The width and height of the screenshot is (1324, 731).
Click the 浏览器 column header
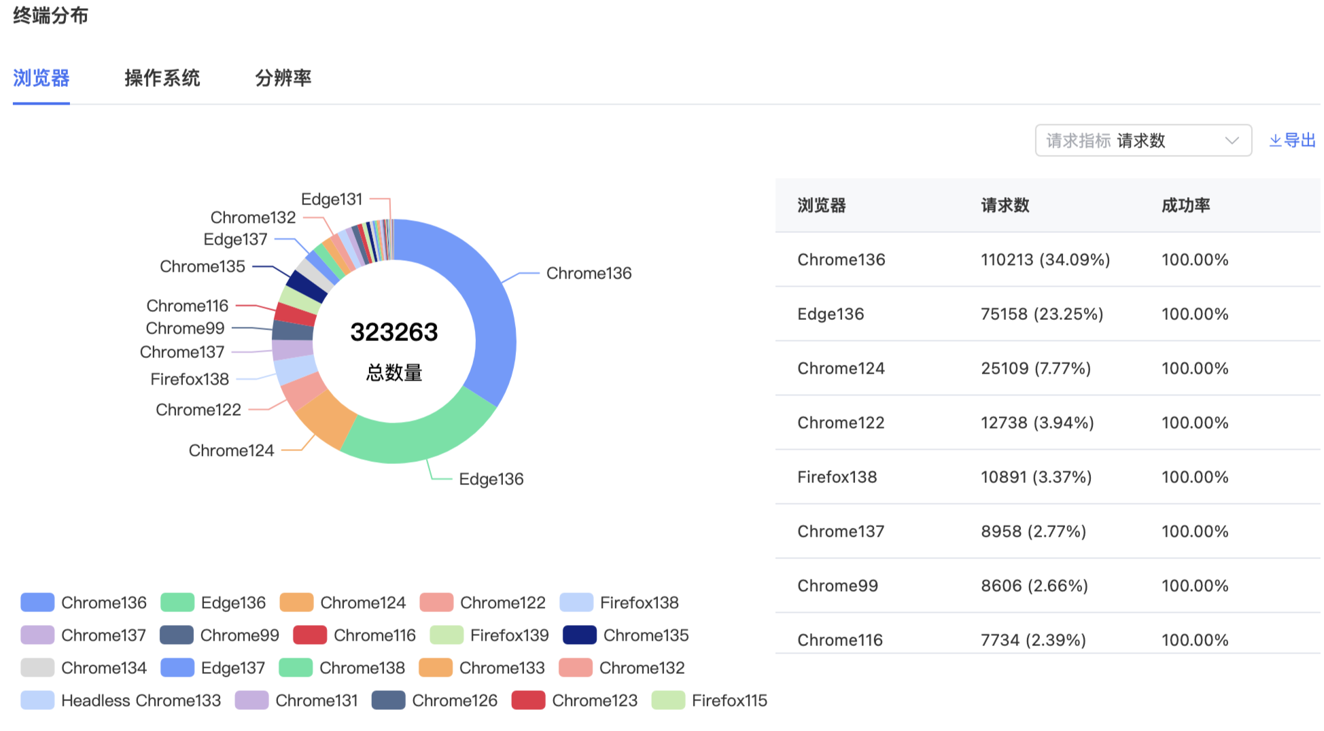coord(822,205)
